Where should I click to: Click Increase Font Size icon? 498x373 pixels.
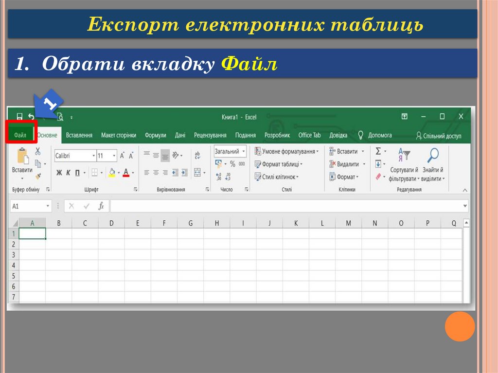(122, 155)
